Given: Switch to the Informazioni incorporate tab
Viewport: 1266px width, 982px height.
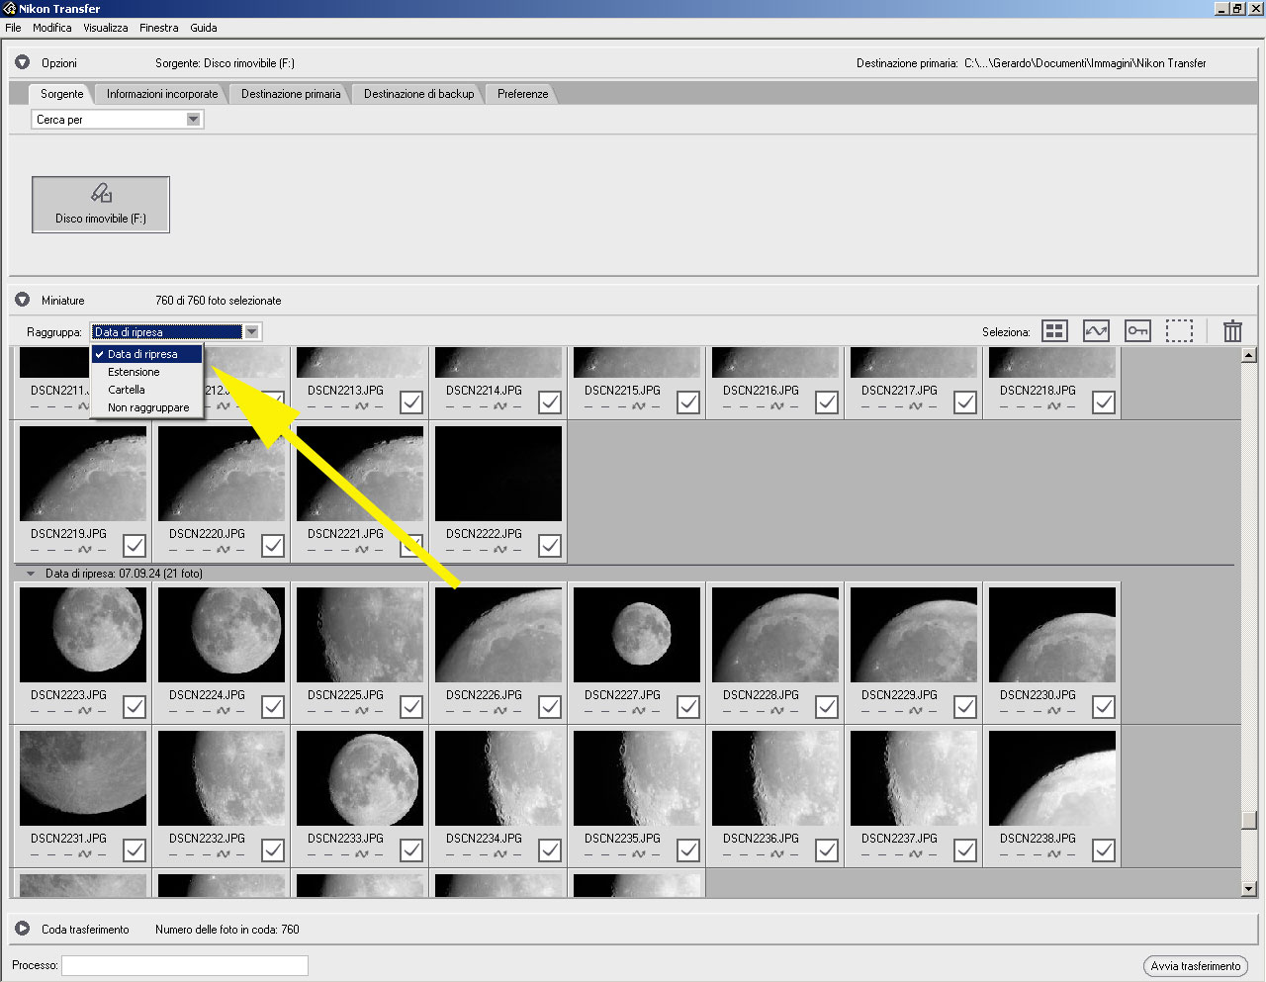Looking at the screenshot, I should (162, 94).
